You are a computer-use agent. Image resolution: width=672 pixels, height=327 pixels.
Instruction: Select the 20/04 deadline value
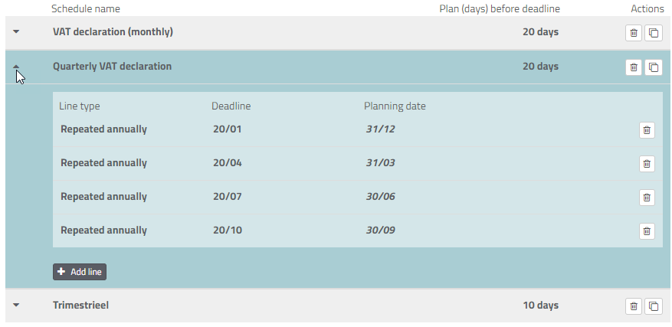(228, 162)
